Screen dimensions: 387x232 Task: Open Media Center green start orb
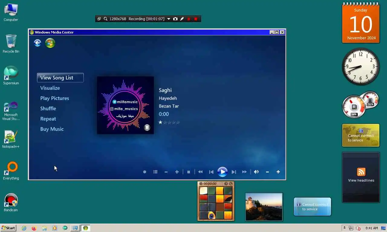(50, 43)
